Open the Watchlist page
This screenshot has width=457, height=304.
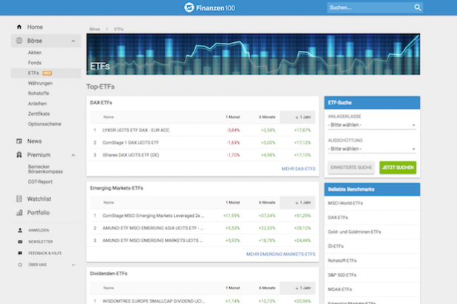[39, 199]
